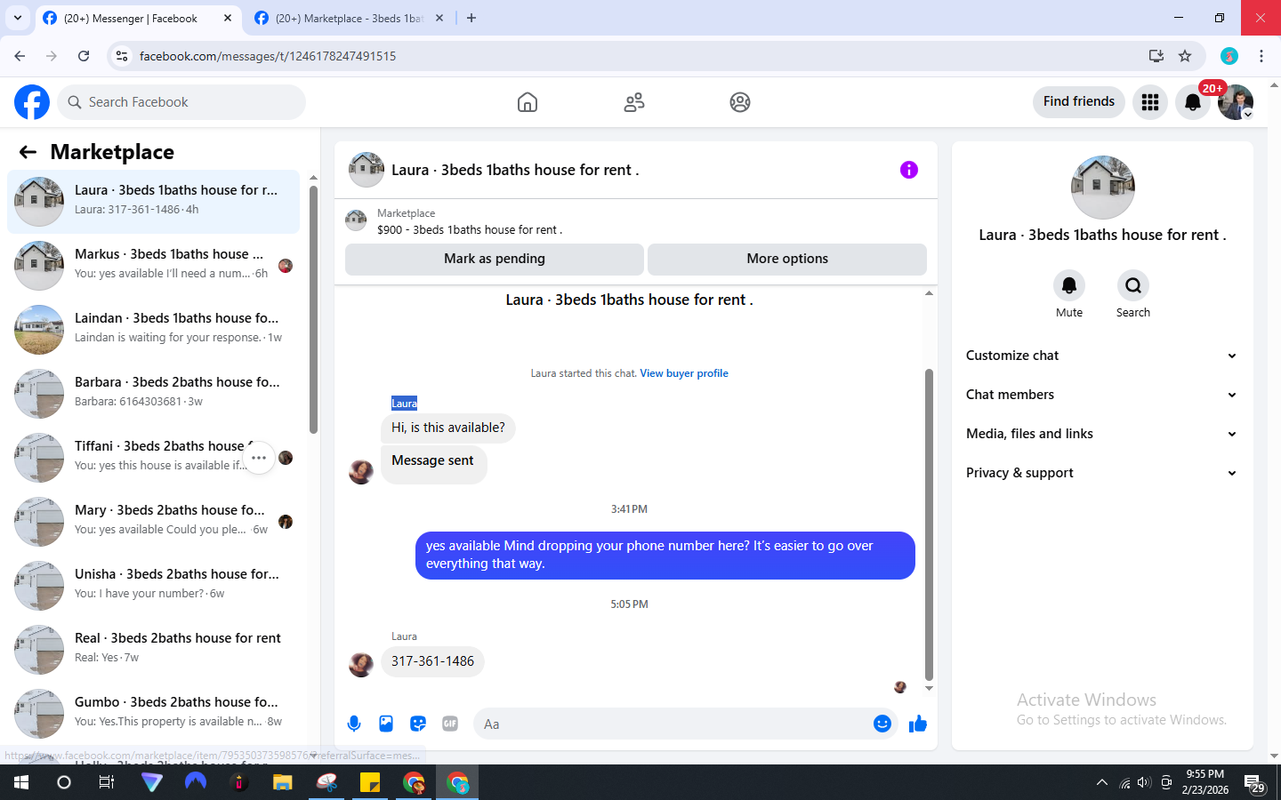Expand Customize chat section
The height and width of the screenshot is (800, 1281).
click(1102, 356)
